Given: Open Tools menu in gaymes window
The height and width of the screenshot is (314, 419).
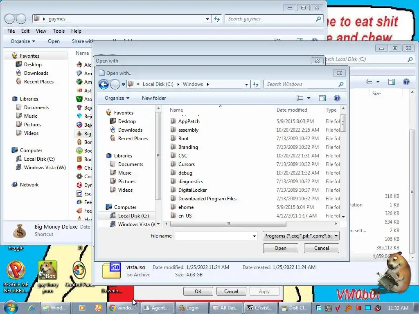Looking at the screenshot, I should 59,31.
